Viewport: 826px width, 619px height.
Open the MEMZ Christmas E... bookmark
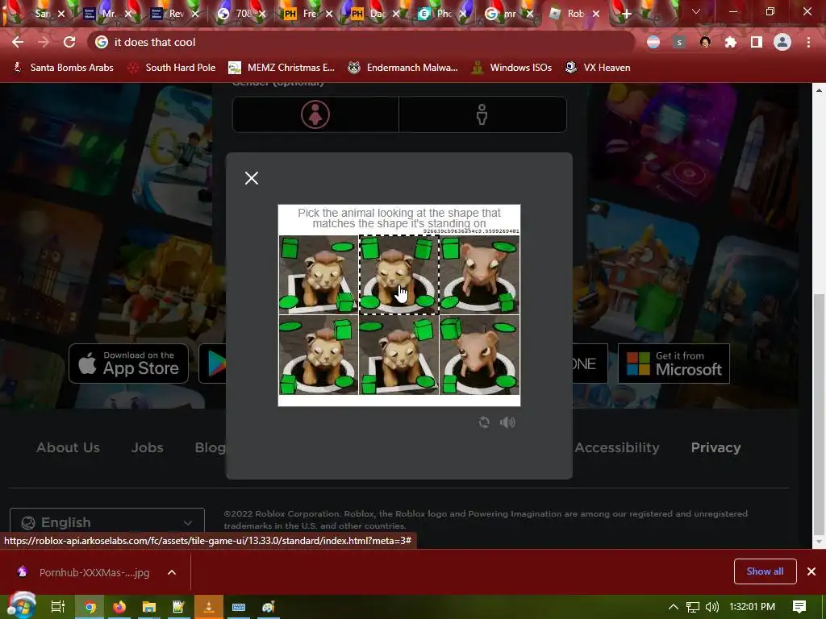pyautogui.click(x=282, y=68)
